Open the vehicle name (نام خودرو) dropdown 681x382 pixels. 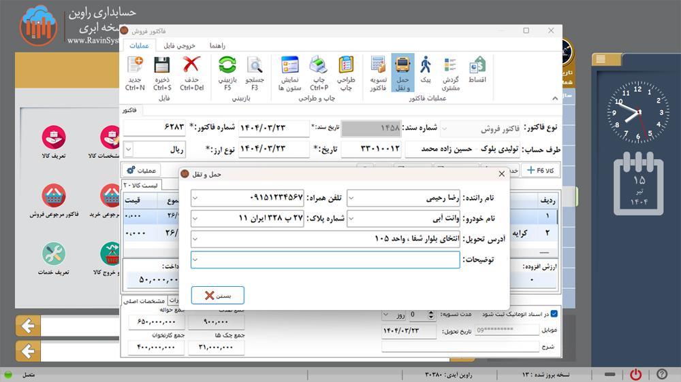point(351,219)
